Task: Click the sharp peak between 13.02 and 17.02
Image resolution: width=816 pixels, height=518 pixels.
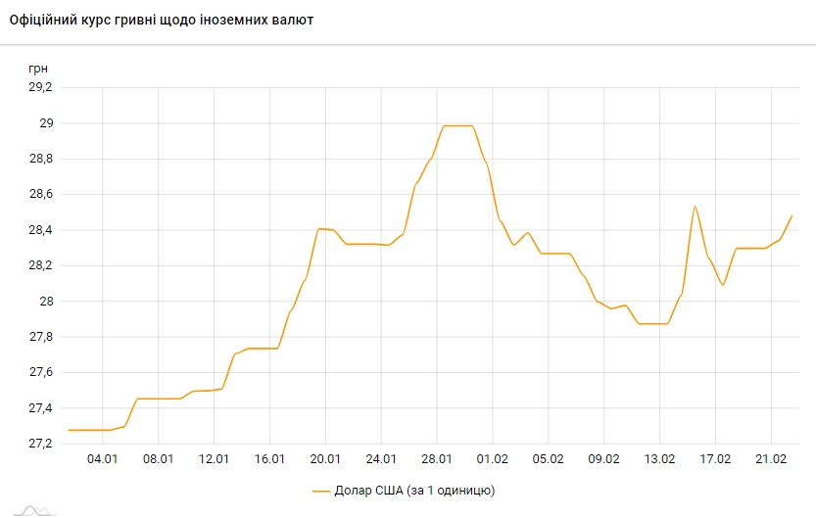Action: click(695, 207)
